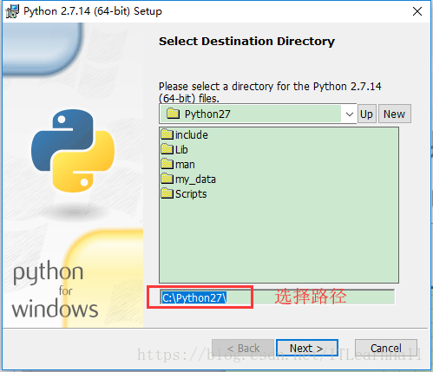Click the New folder button
Viewport: 433px width, 372px height.
(394, 114)
